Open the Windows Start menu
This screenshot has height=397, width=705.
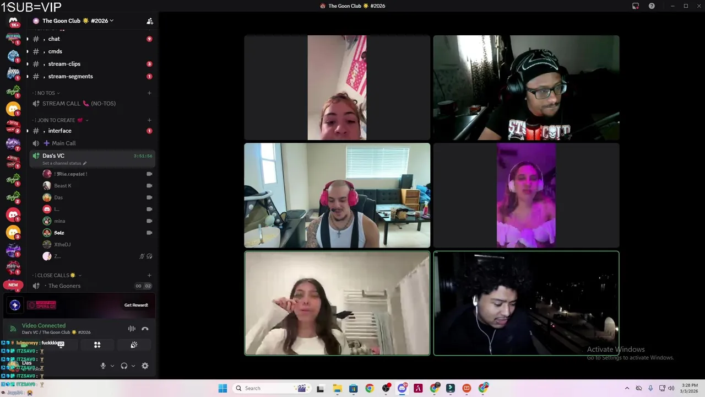(223, 388)
